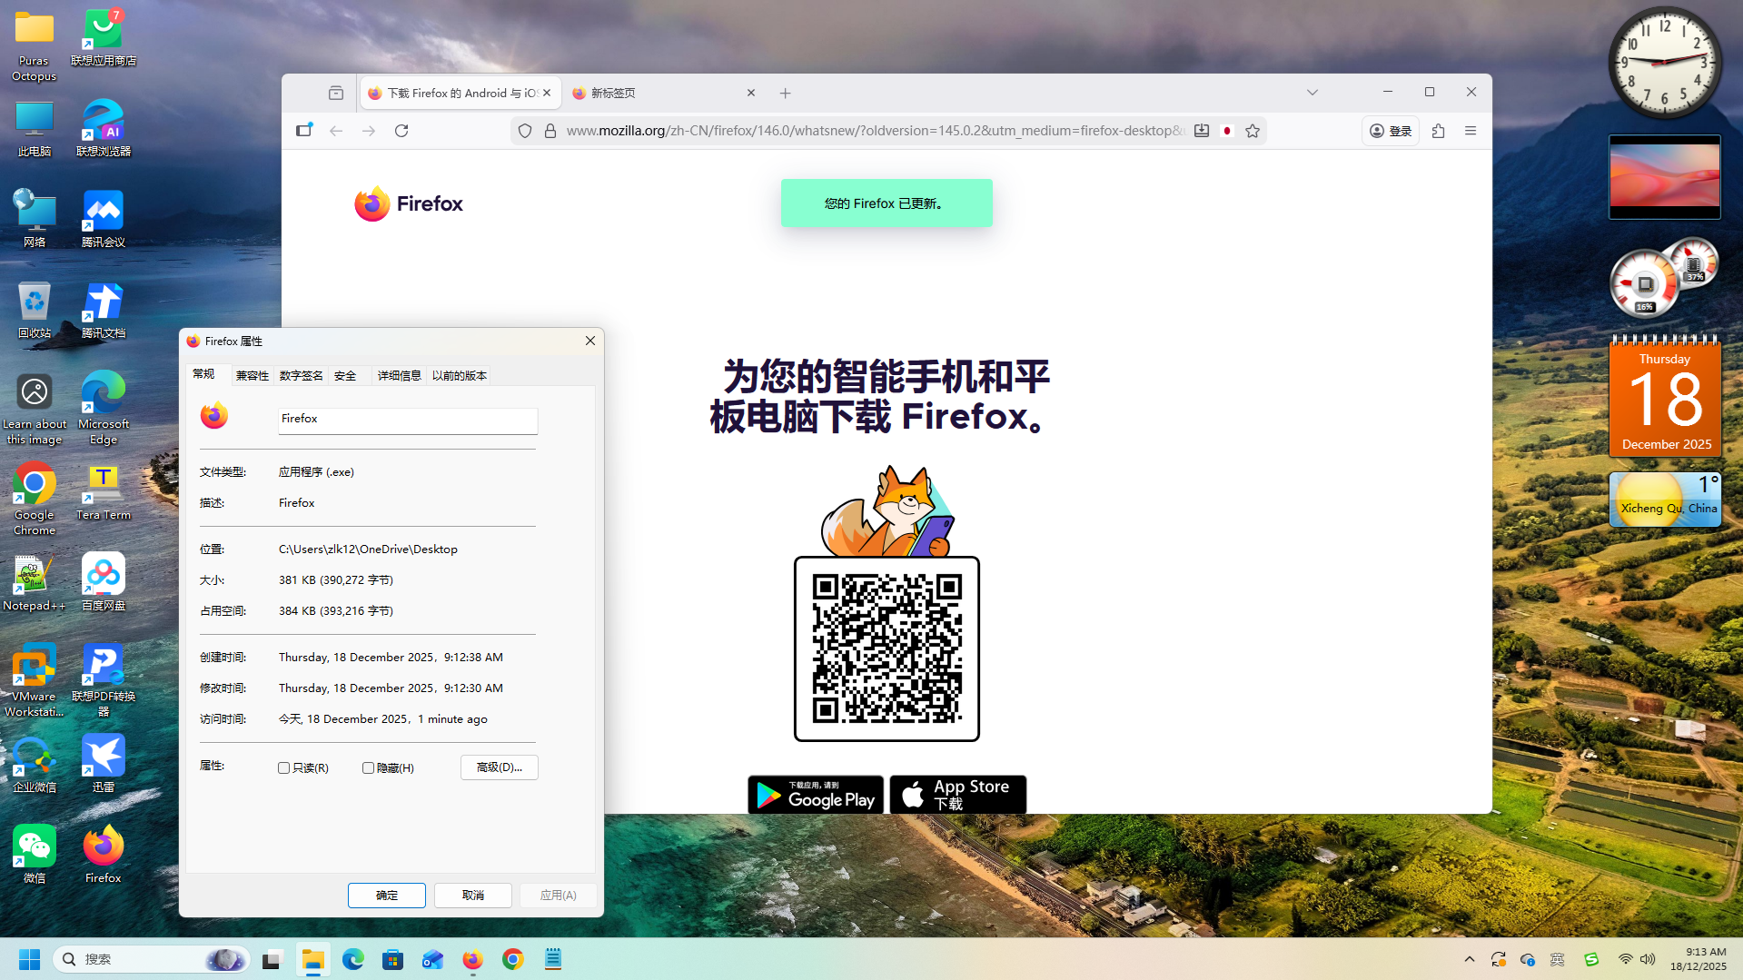
Task: Open the recent tabs view button
Action: (336, 93)
